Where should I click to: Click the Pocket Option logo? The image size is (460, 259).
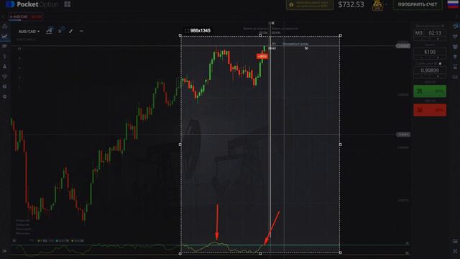pyautogui.click(x=32, y=4)
